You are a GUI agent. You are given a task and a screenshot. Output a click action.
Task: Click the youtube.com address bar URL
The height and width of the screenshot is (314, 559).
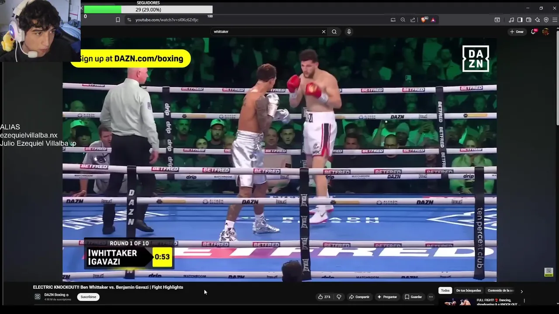coord(167,20)
